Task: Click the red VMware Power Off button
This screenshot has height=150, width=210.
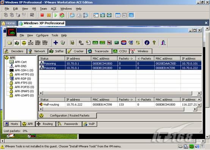Action: (42, 15)
